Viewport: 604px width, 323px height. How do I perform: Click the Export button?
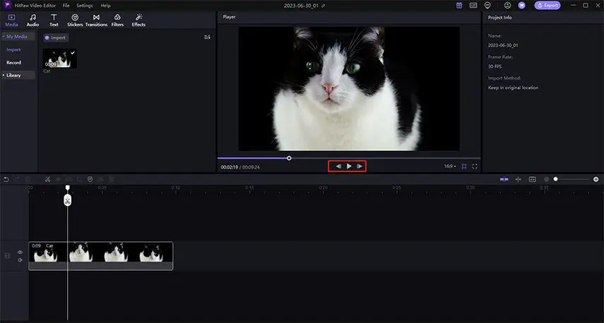click(x=548, y=5)
